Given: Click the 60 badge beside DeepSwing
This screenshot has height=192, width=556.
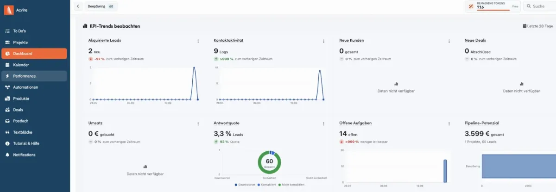Looking at the screenshot, I should 111,6.
